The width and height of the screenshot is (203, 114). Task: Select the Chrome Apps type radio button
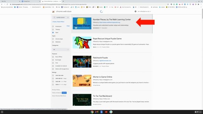[53, 39]
